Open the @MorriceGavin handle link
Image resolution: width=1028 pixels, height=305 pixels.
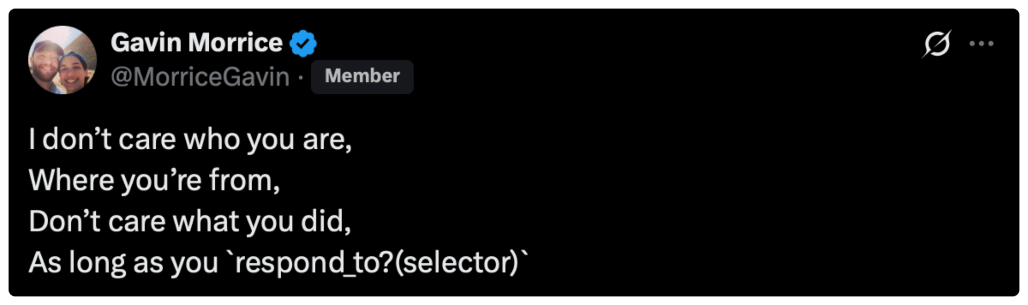[200, 77]
